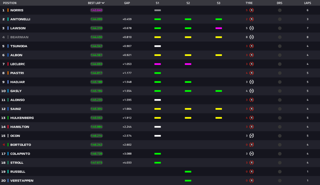Screen dimensions: 320x185
Task: Click Sainz's best lap 1:45.304
Action: pyautogui.click(x=97, y=109)
